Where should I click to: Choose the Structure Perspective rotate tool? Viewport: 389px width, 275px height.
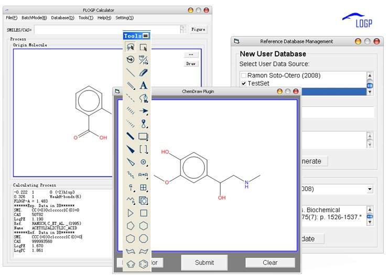point(130,60)
